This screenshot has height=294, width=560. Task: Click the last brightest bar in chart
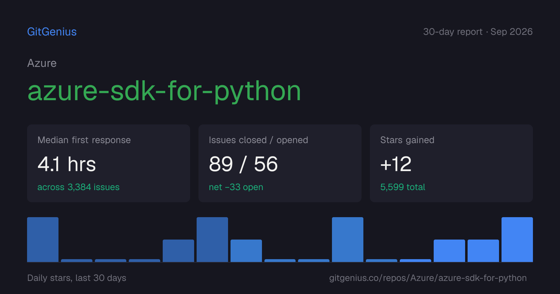coord(517,240)
